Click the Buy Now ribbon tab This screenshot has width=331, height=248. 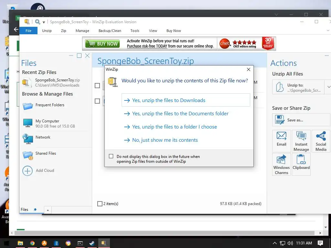click(174, 31)
